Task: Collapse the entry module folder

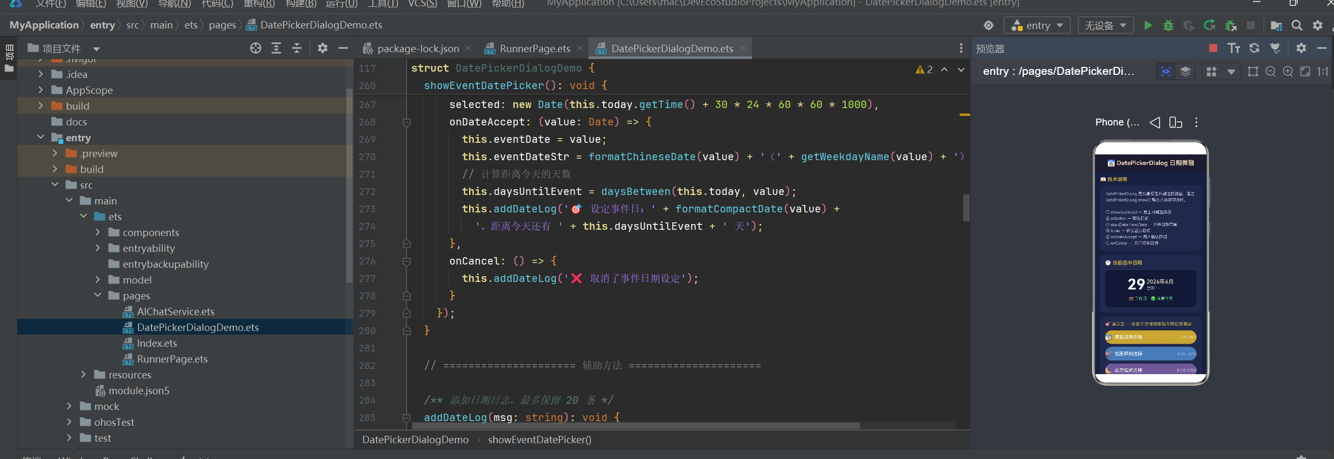Action: pyautogui.click(x=41, y=138)
